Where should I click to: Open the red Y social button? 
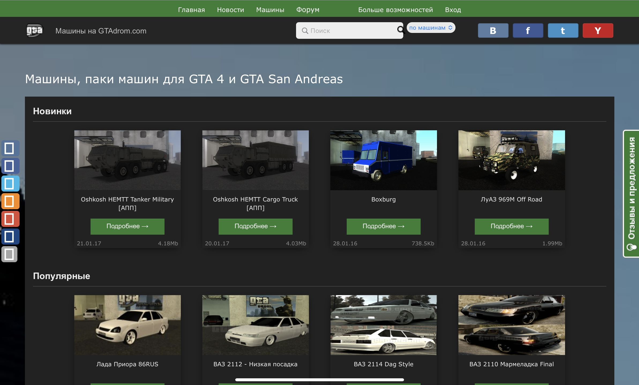[x=598, y=31]
